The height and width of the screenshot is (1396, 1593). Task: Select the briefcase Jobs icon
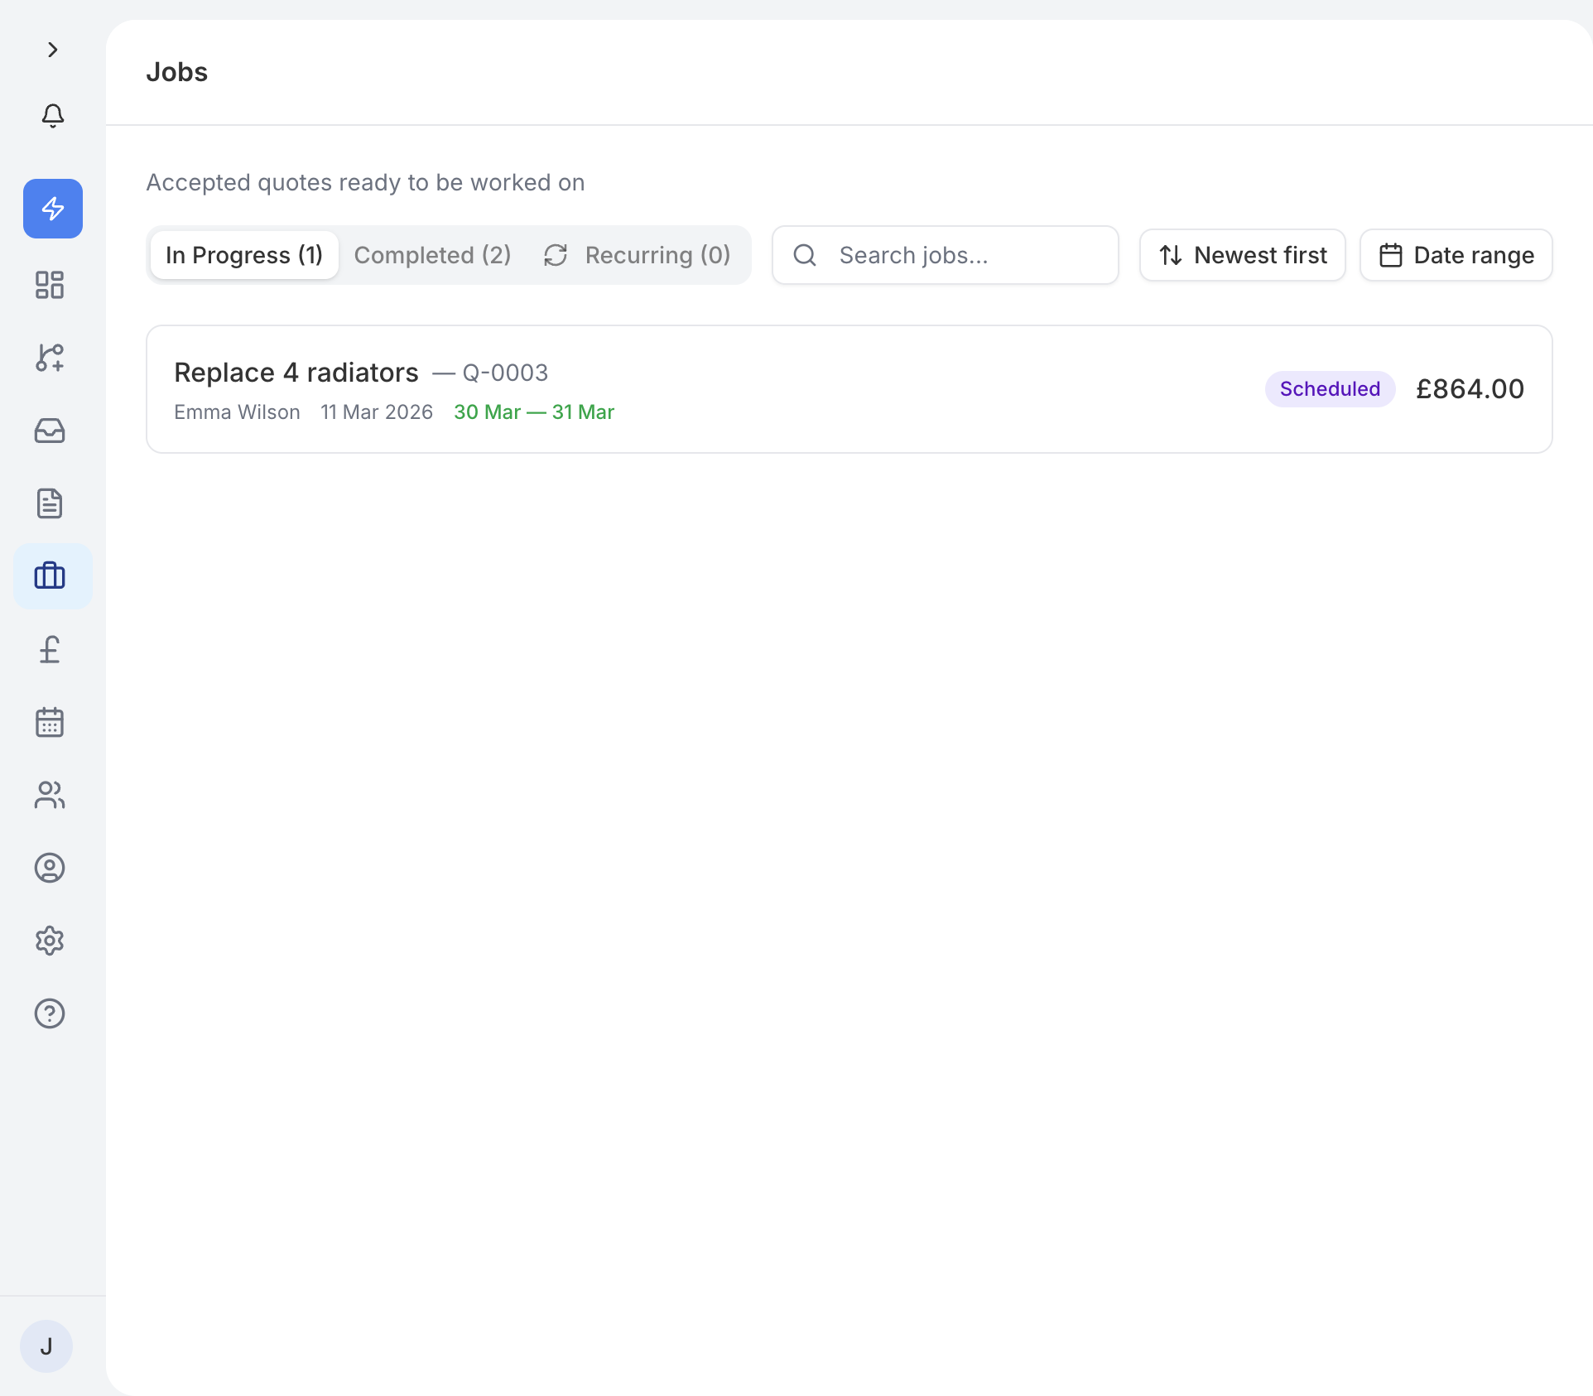[x=51, y=576]
